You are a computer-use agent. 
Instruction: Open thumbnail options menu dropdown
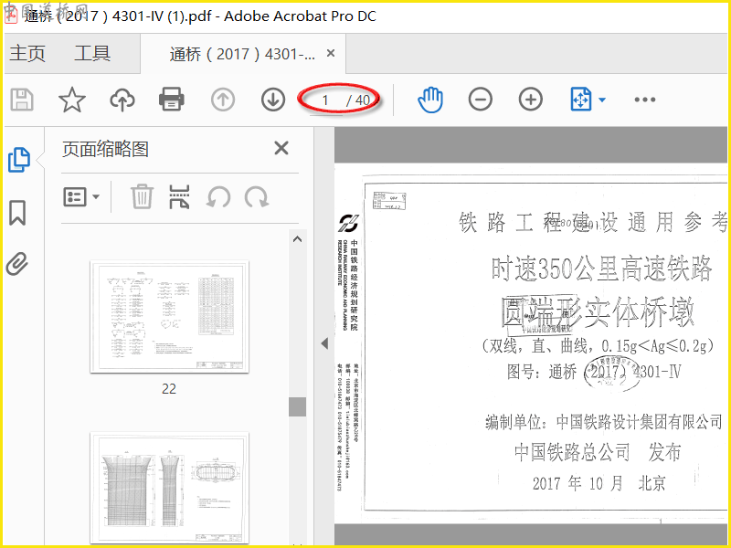click(81, 197)
